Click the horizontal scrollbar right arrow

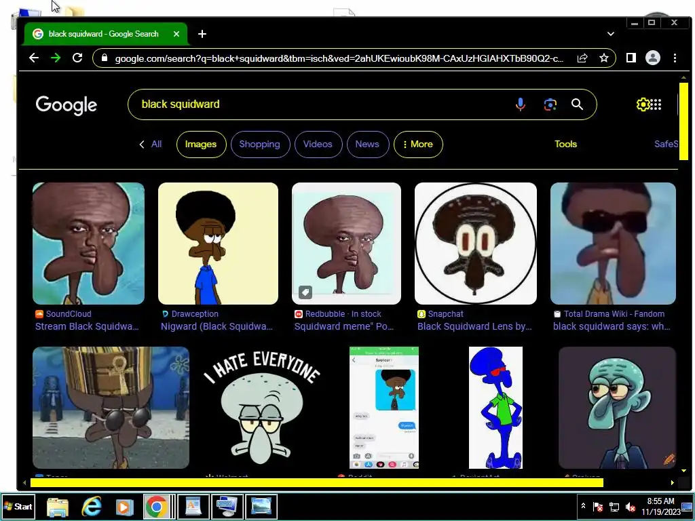coord(673,482)
